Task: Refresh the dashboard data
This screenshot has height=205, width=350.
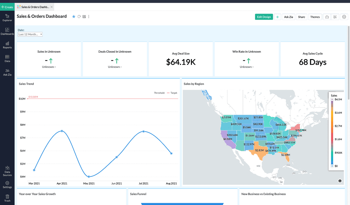Action: point(79,17)
